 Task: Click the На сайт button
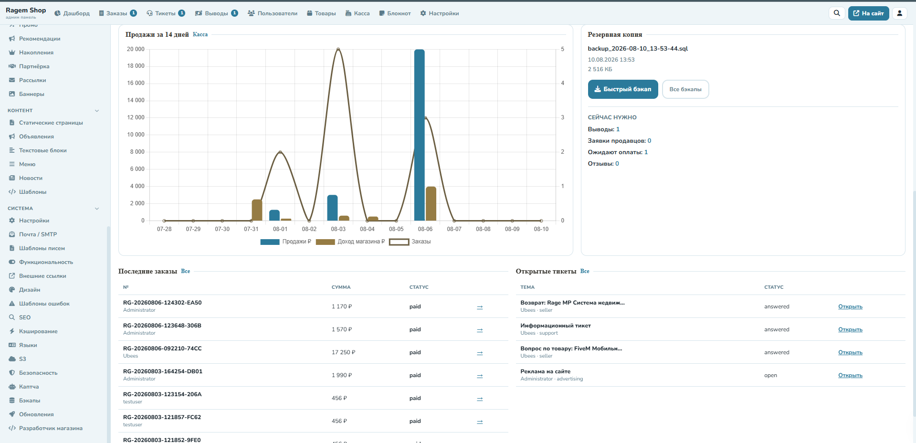click(868, 13)
